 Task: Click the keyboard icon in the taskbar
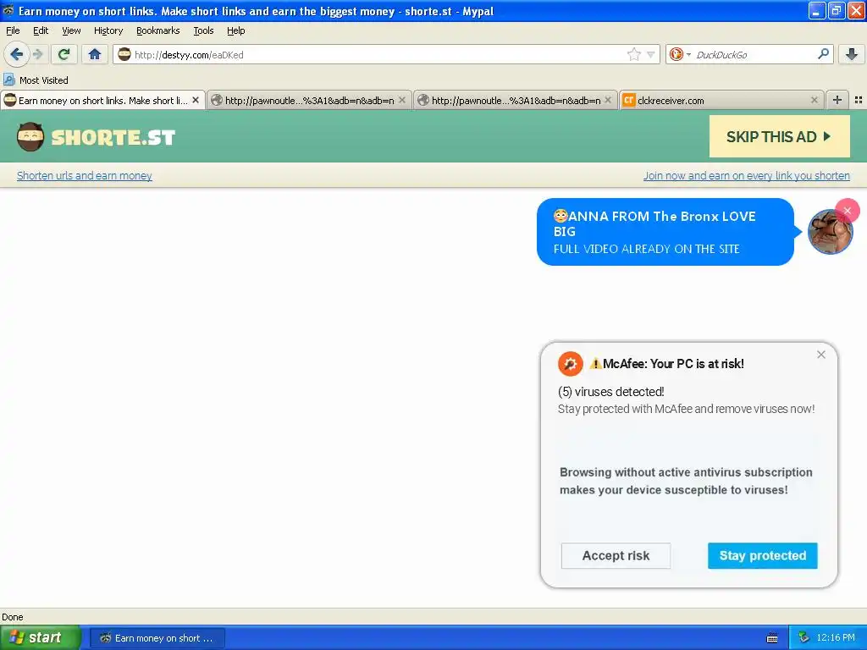pos(772,638)
